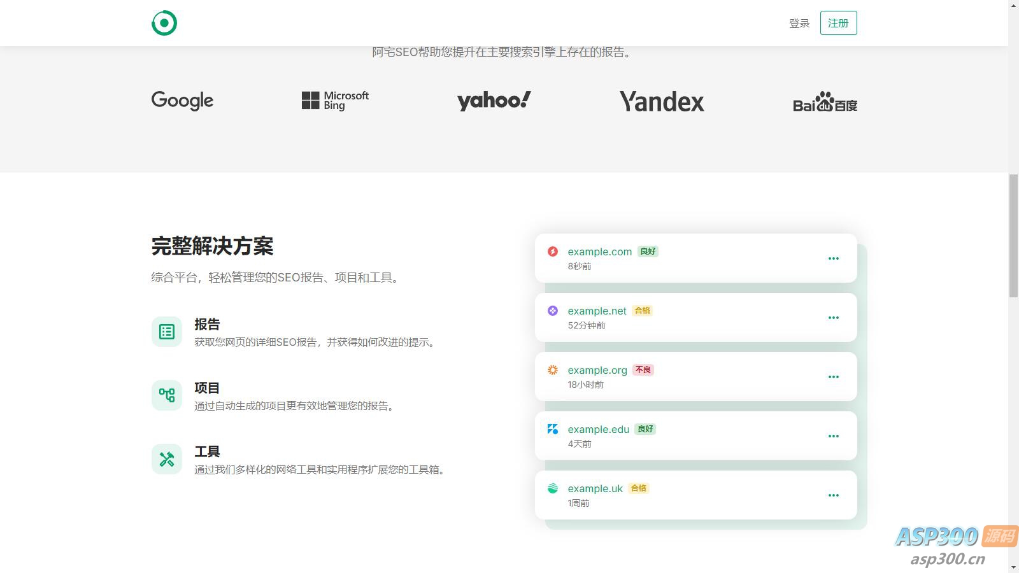Click the green circle site logo

pyautogui.click(x=164, y=23)
